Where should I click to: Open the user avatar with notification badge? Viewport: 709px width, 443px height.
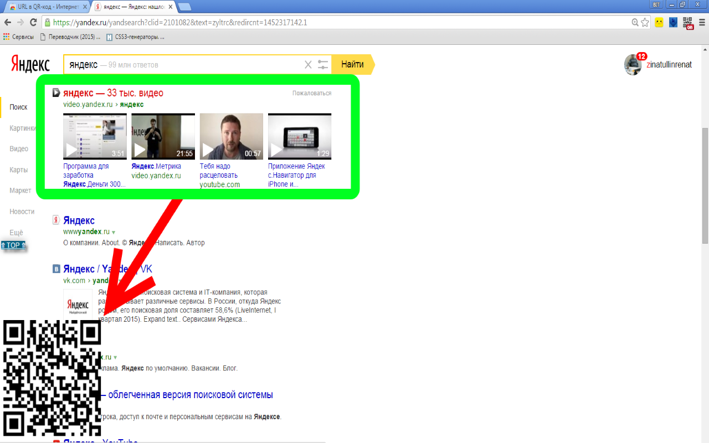pyautogui.click(x=633, y=64)
